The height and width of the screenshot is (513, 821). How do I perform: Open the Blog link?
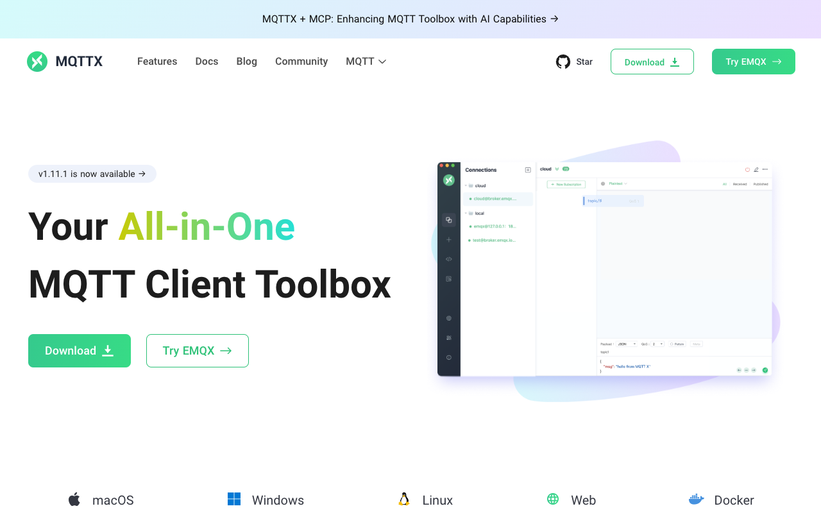tap(246, 62)
